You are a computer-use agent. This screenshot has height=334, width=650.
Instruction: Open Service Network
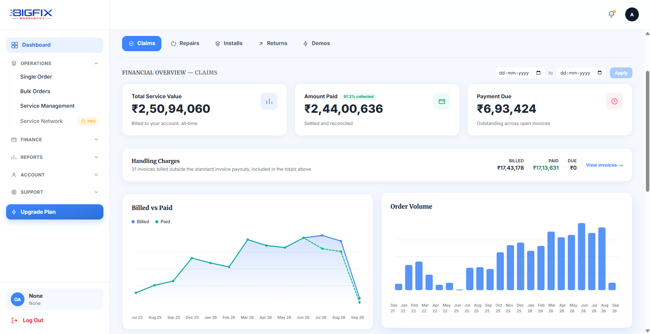click(41, 121)
